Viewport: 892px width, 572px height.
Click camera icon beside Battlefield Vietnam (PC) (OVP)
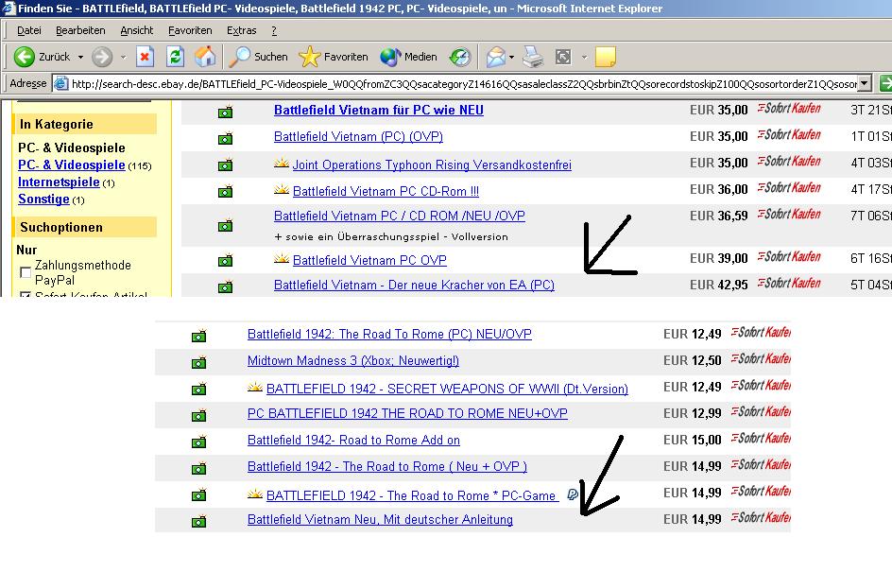(x=225, y=138)
